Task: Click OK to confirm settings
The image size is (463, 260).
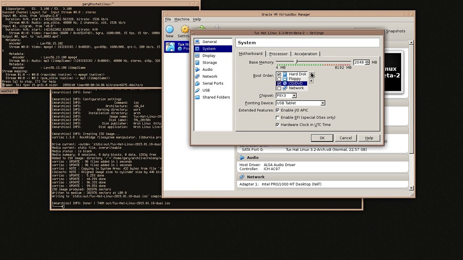Action: point(322,138)
